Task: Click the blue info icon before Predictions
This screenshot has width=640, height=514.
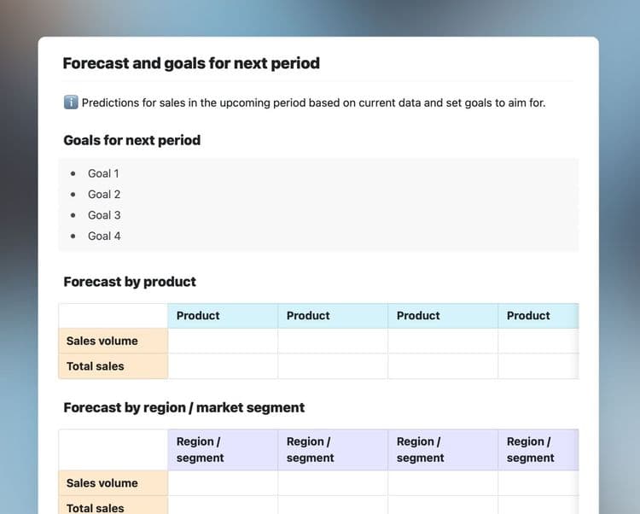Action: [71, 102]
